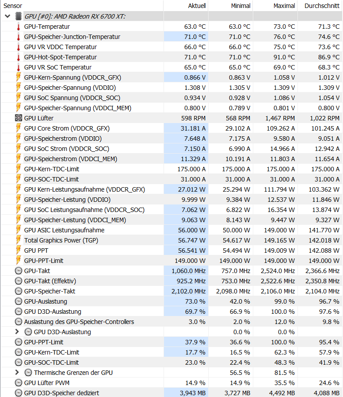The image size is (343, 397).
Task: Click thermometer icon beside GPU-Temperatur
Action: pyautogui.click(x=18, y=27)
